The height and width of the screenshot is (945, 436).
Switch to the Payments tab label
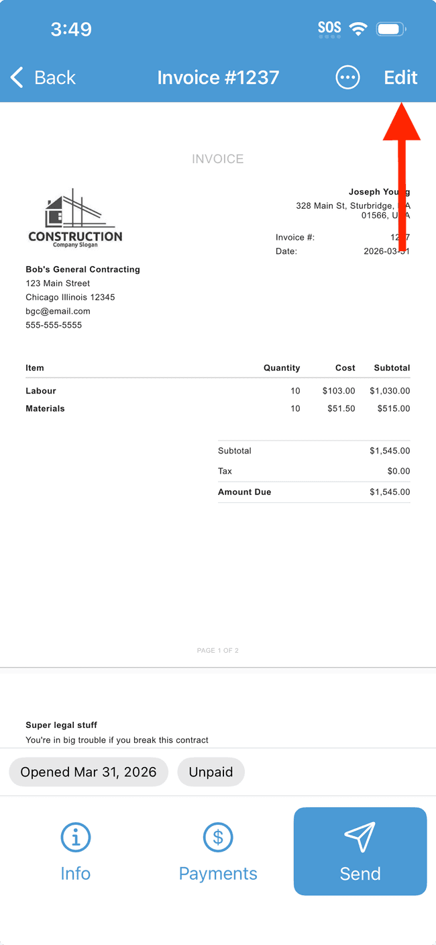click(x=218, y=873)
